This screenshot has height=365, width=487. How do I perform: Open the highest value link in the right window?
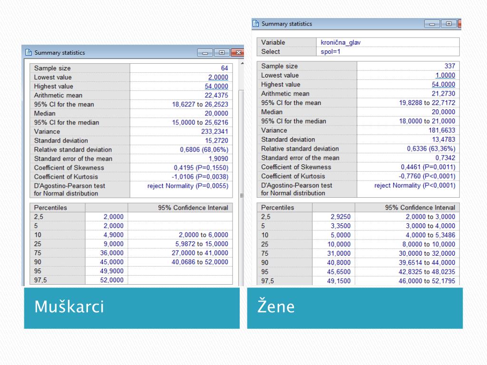point(443,85)
